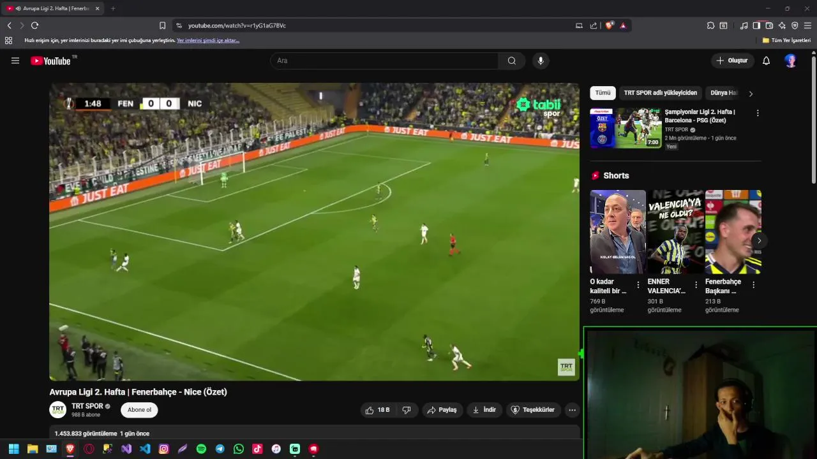Open the TRT SPOR channel name
This screenshot has height=459, width=817.
pyautogui.click(x=87, y=406)
